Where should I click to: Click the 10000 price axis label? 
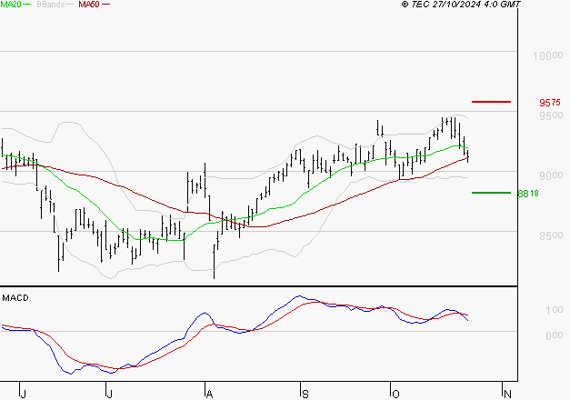pyautogui.click(x=548, y=56)
